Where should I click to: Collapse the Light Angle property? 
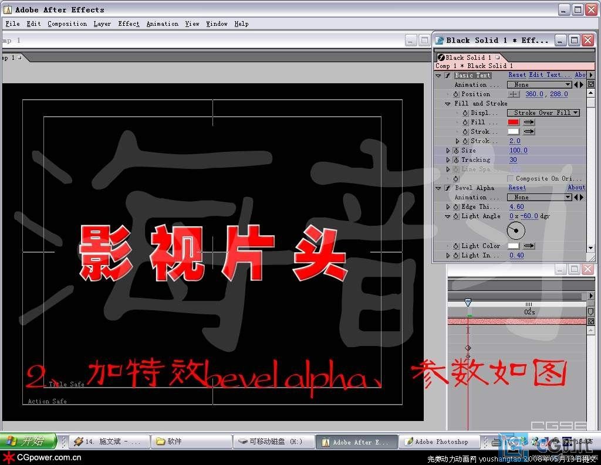[x=447, y=216]
